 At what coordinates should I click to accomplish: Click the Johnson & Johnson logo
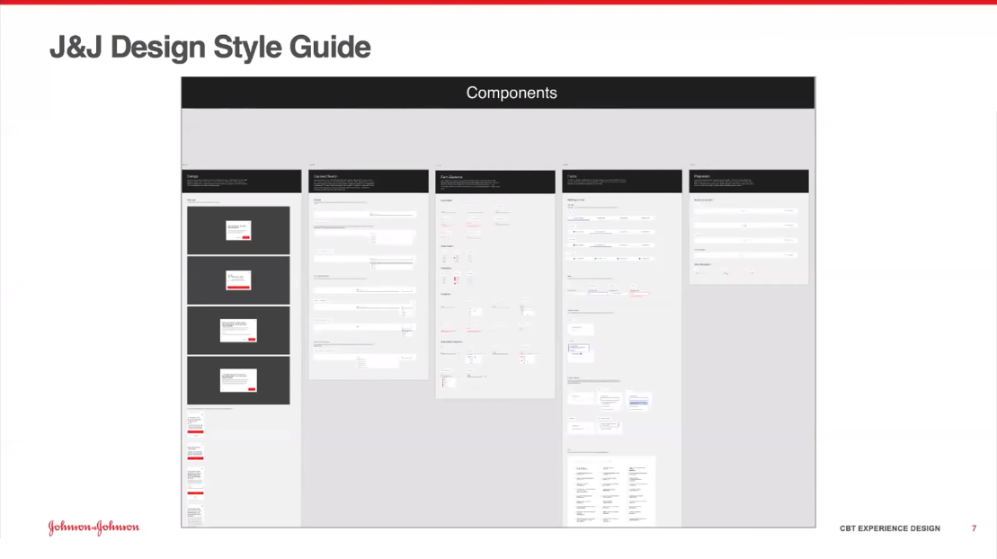tap(93, 528)
